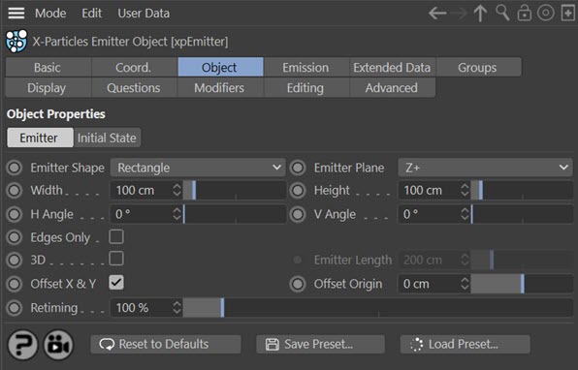Image resolution: width=578 pixels, height=370 pixels.
Task: Select the Object tab
Action: pos(220,68)
